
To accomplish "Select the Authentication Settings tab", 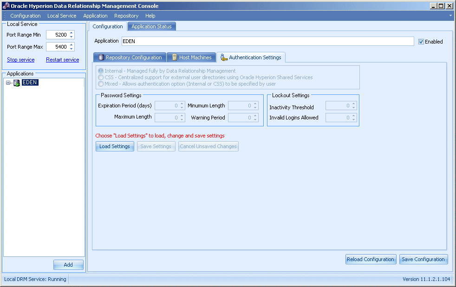I will point(251,57).
